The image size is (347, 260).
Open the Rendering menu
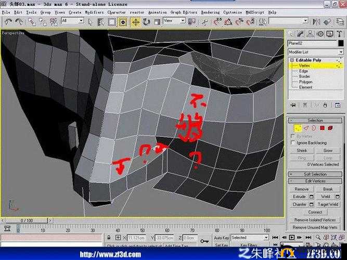210,12
